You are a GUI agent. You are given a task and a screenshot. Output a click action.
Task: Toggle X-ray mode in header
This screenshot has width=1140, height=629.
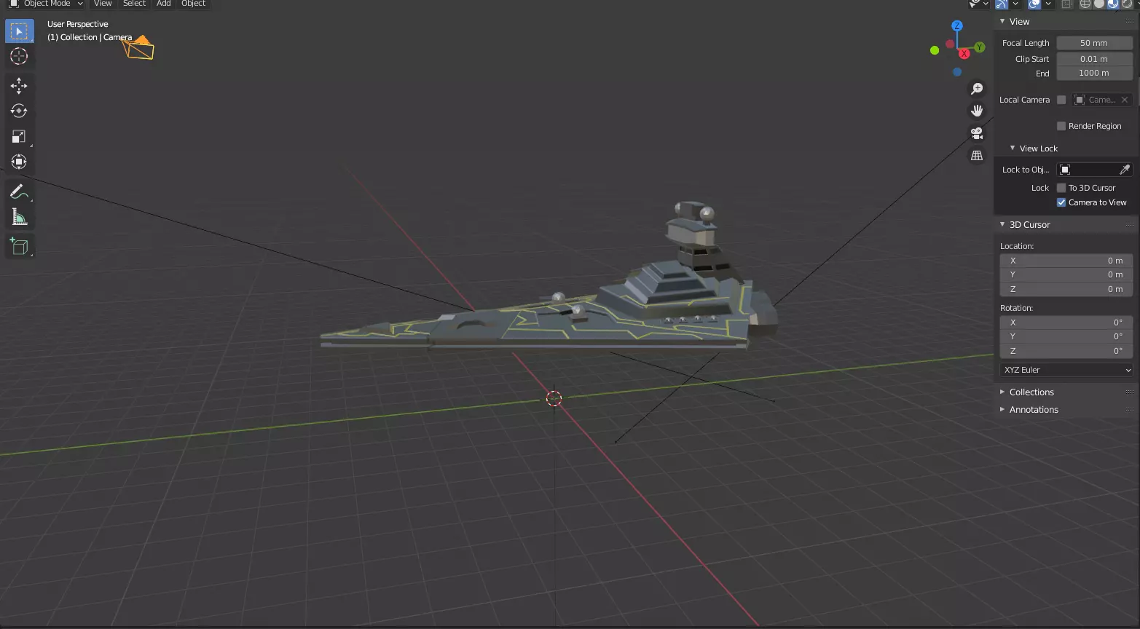coord(1067,4)
